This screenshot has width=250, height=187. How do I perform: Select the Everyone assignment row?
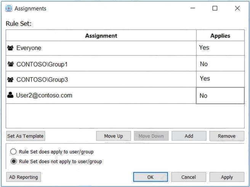[x=125, y=48]
